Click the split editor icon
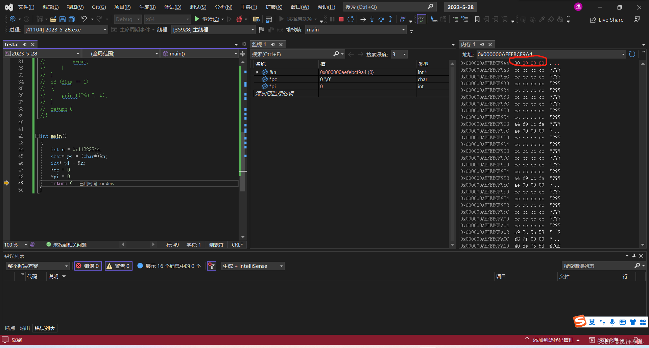Screen dimensions: 649x348 point(243,54)
